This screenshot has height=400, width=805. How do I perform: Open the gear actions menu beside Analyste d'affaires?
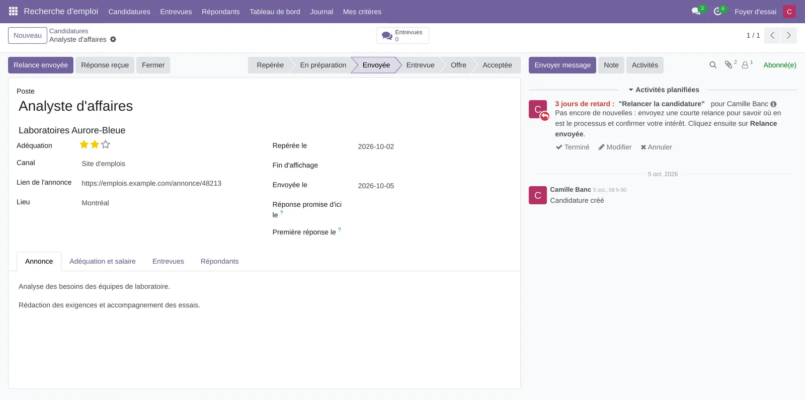(113, 39)
